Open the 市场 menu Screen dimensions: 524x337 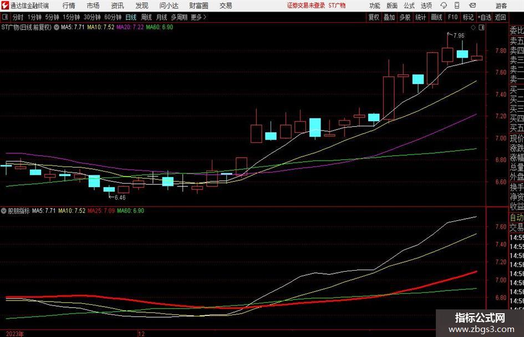point(93,6)
